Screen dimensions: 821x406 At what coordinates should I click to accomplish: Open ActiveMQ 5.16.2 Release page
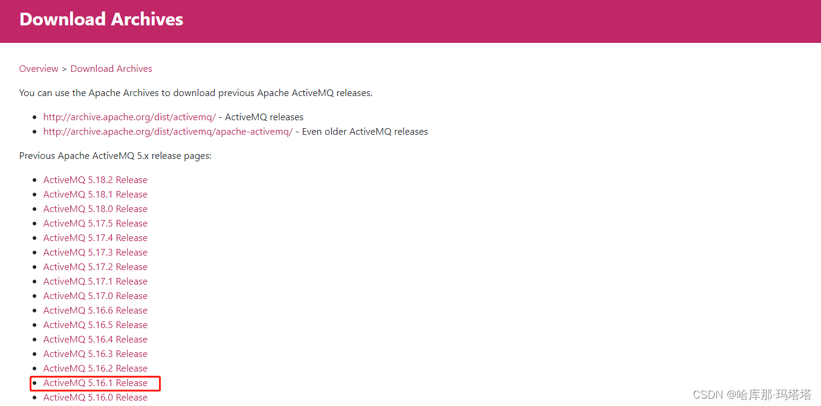[96, 369]
